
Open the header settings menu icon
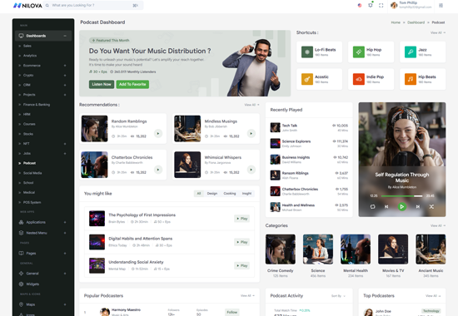pos(441,5)
